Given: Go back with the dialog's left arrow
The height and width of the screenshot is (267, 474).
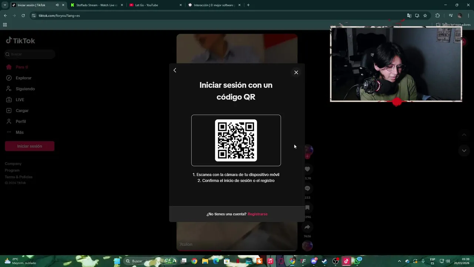Looking at the screenshot, I should tap(175, 70).
